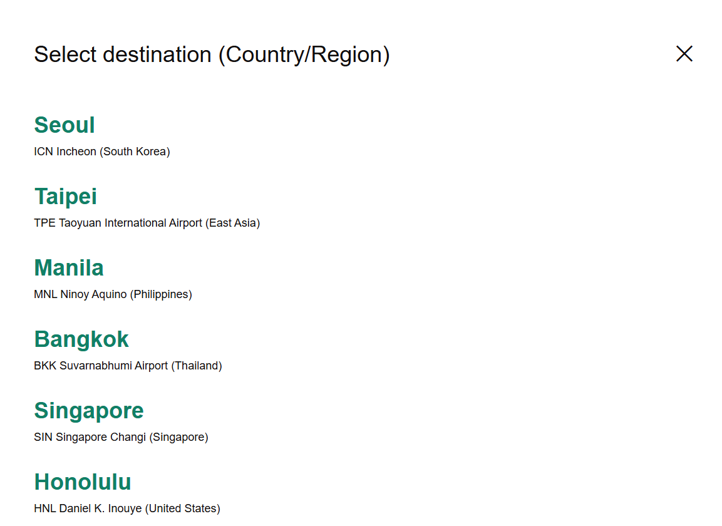
Task: Click HNL Daniel K. Inouye airport name
Action: coord(88,508)
